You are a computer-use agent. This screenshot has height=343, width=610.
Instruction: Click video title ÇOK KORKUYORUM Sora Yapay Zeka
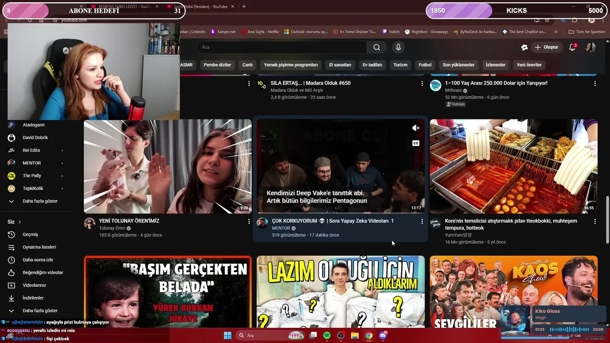333,221
